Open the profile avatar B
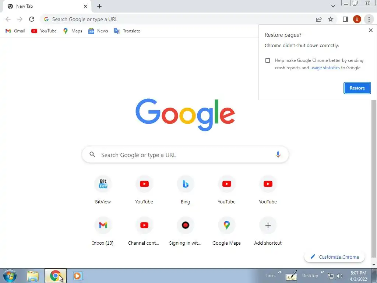The image size is (377, 283). click(x=357, y=19)
